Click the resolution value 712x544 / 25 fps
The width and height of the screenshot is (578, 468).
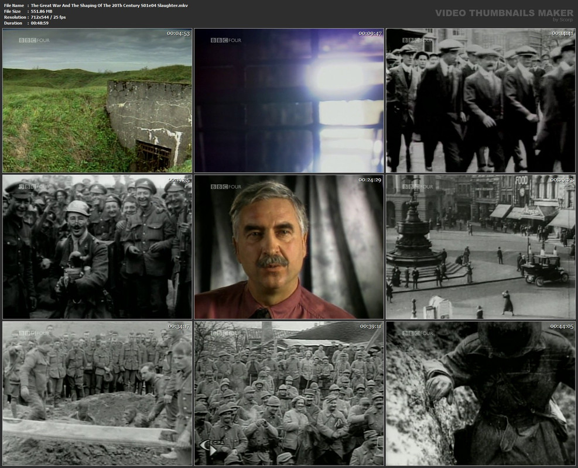48,18
